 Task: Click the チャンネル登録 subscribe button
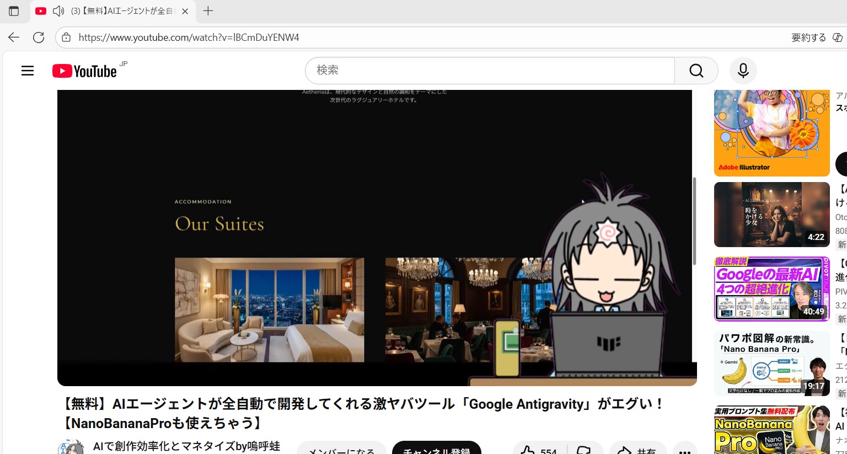[x=436, y=449]
